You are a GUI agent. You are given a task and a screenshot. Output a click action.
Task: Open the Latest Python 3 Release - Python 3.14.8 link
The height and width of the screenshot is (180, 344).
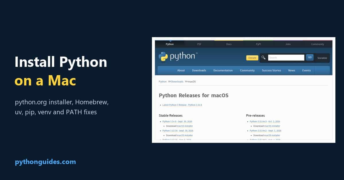pos(182,105)
